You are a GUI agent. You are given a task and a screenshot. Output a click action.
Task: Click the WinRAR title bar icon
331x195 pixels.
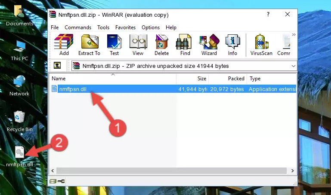[x=53, y=15]
